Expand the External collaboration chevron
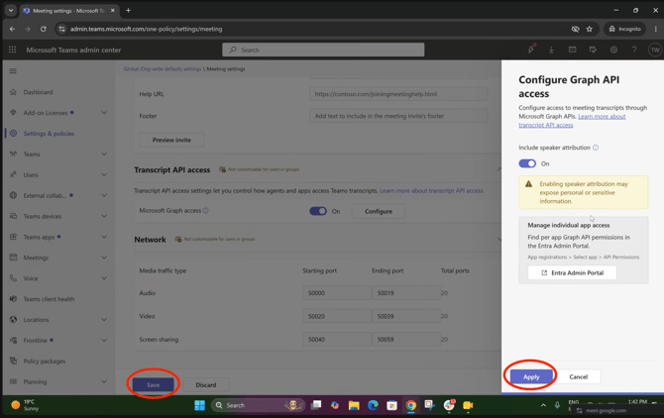664x418 pixels. point(104,195)
